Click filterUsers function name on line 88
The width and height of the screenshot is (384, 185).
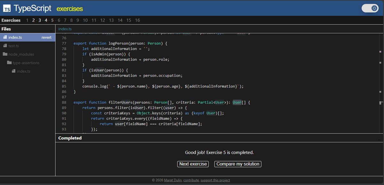tap(121, 102)
